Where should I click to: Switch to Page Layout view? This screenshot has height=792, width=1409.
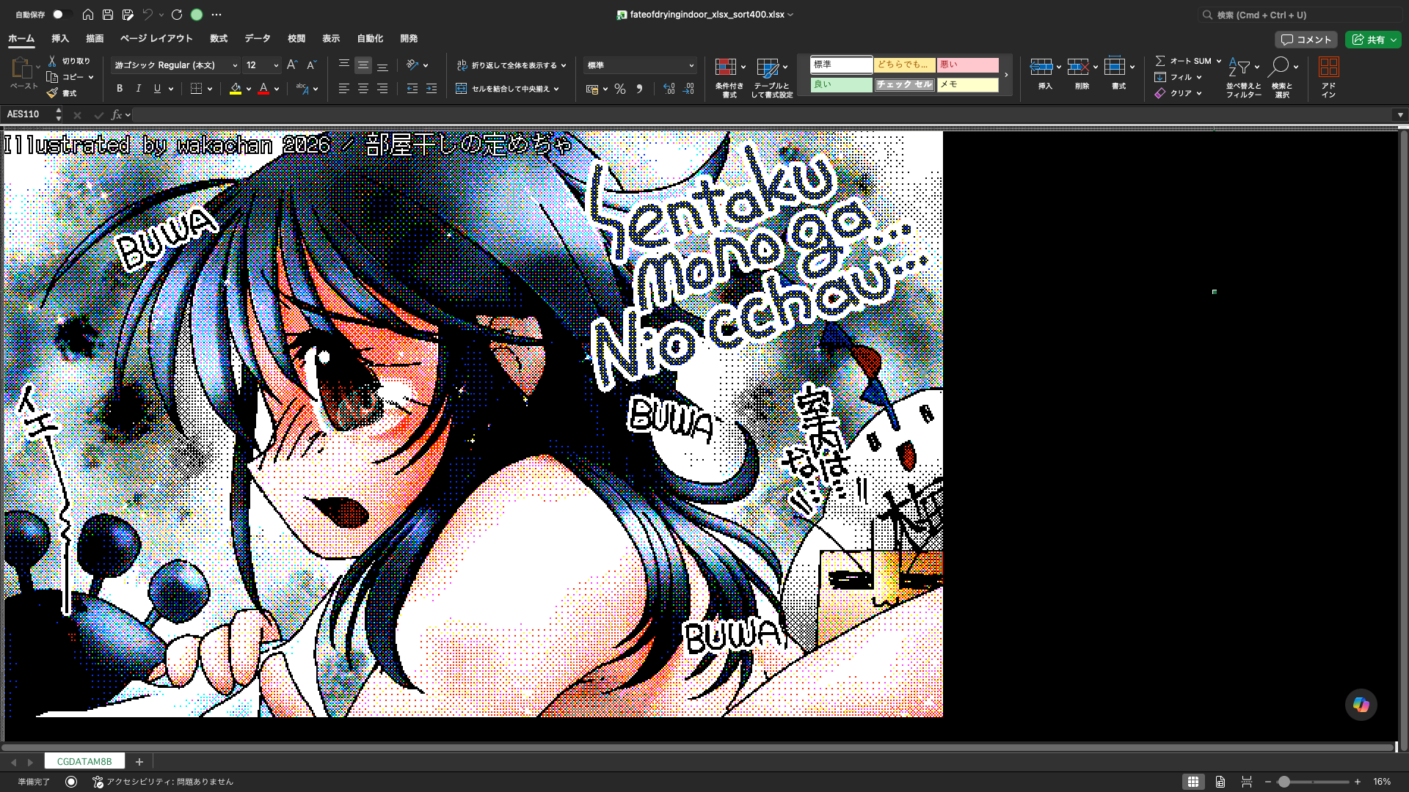pos(1220,782)
